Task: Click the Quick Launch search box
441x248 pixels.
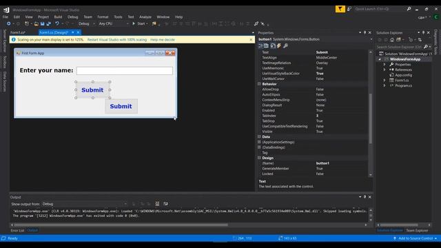Action: click(x=380, y=9)
